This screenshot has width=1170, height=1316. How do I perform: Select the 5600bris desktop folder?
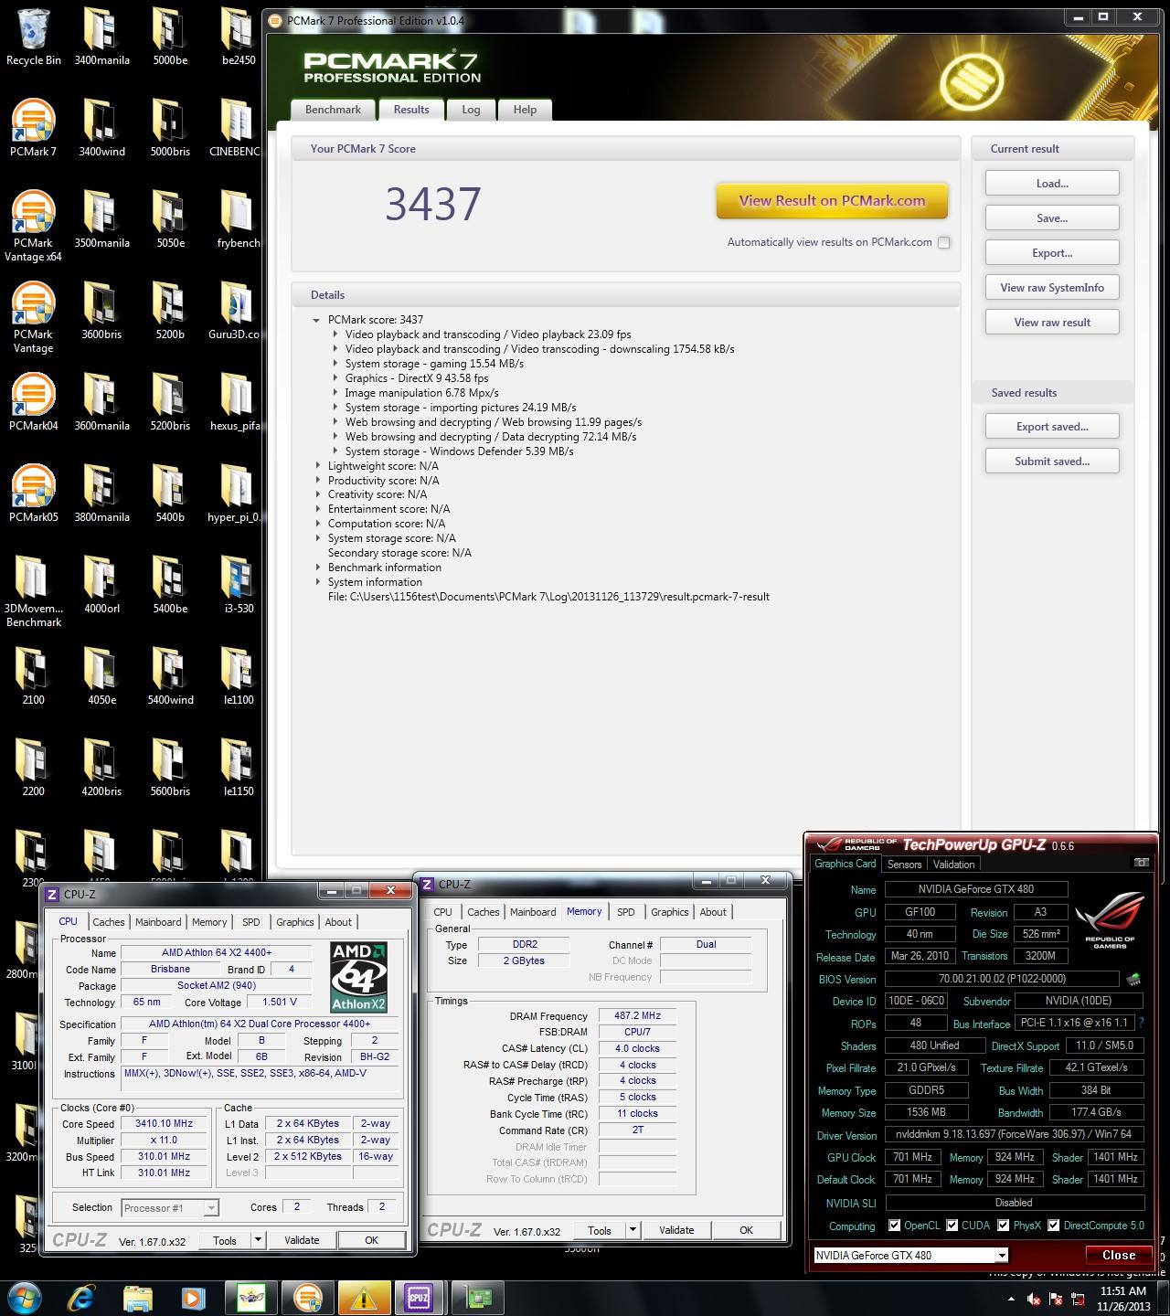tap(170, 768)
